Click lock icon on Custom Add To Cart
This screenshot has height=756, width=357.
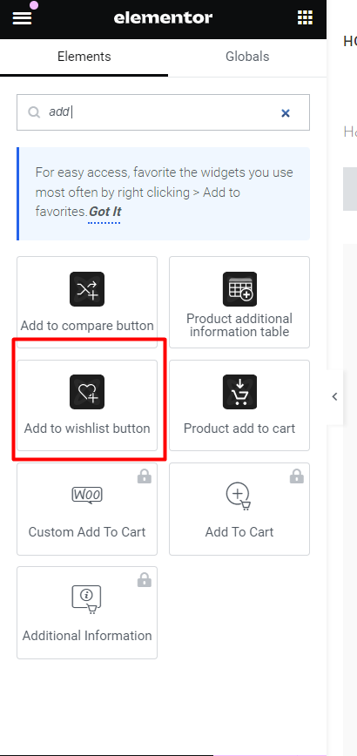pyautogui.click(x=145, y=476)
